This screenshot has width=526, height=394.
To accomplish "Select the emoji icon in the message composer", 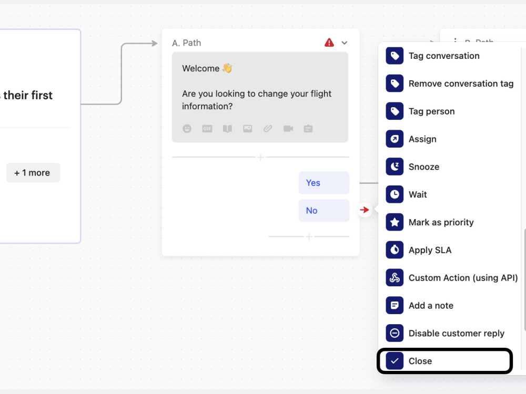I will pyautogui.click(x=187, y=128).
